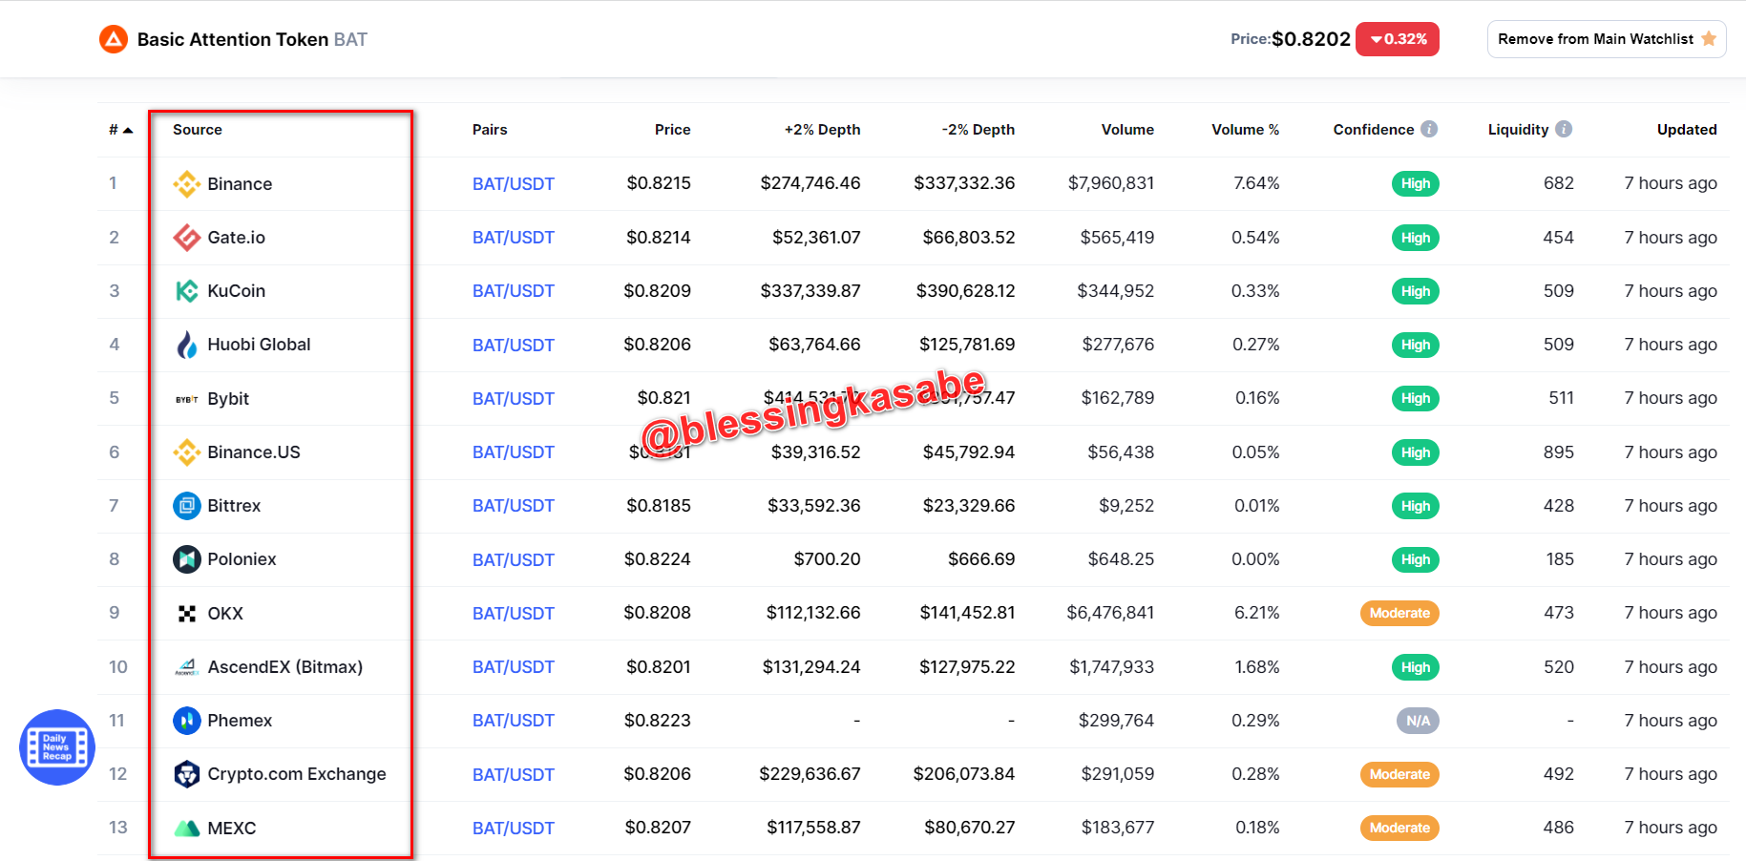Toggle the watchlist star icon
Screen dimensions: 1746x861
tap(1709, 39)
